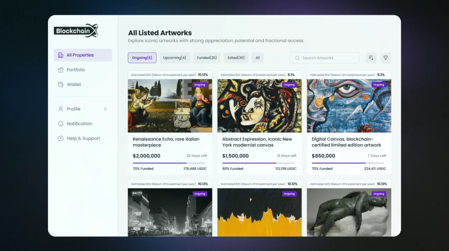Click the $2,000,000 price
Viewport: 449px width, 251px height.
(147, 156)
